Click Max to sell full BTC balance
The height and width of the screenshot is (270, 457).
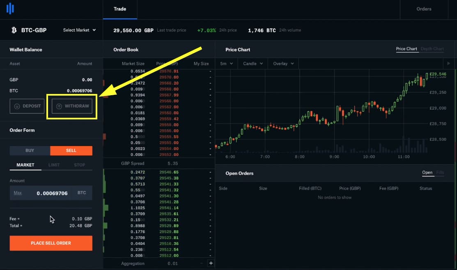(18, 192)
